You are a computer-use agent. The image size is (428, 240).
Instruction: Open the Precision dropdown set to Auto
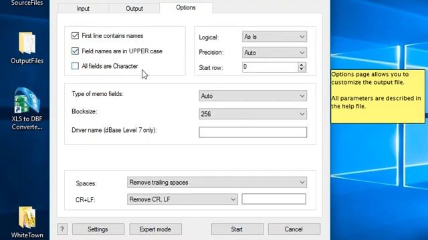click(x=274, y=53)
